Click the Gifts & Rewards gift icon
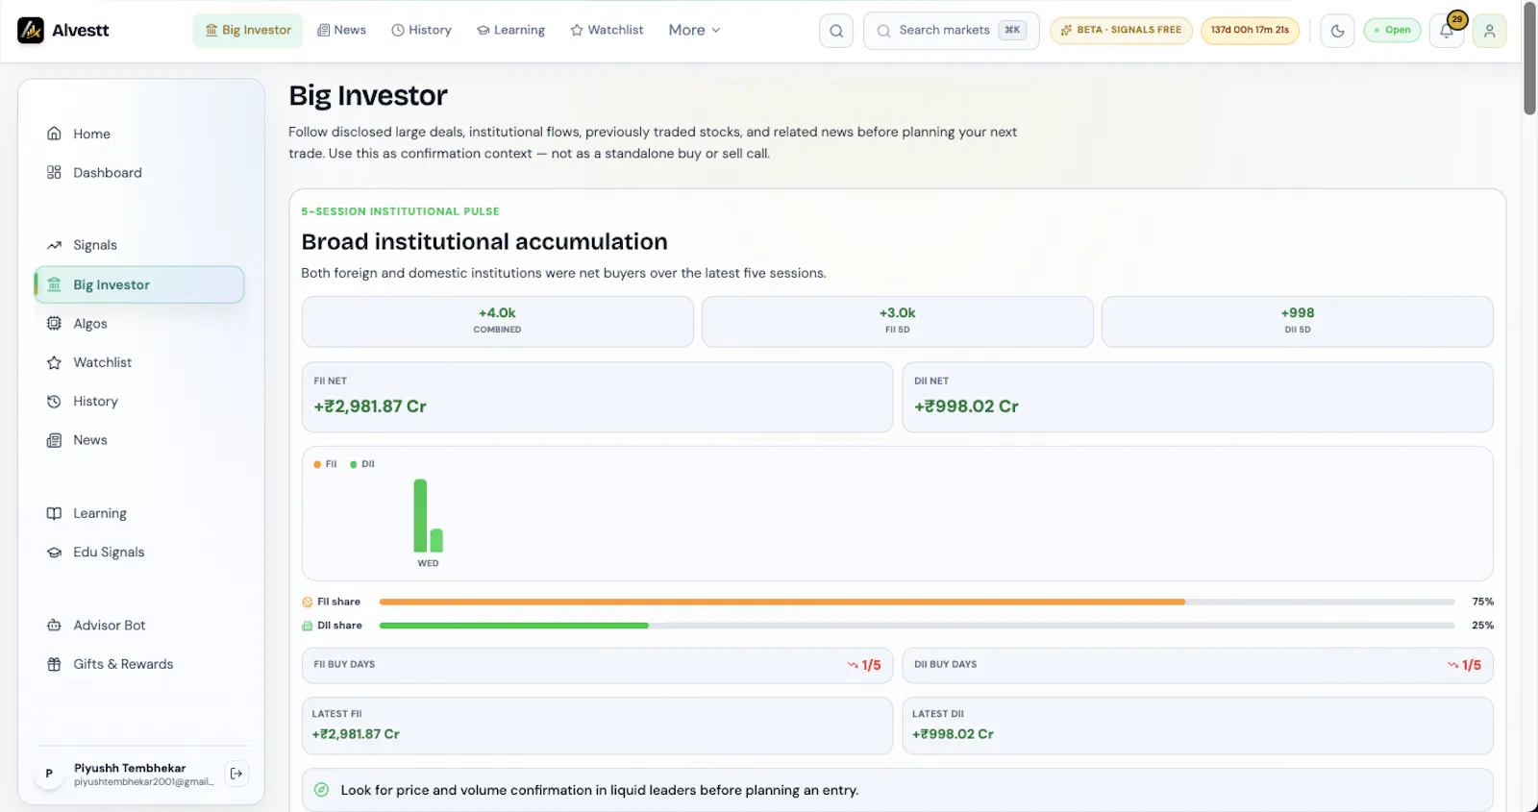This screenshot has height=812, width=1538. point(54,664)
